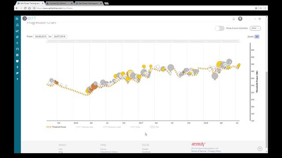The height and width of the screenshot is (158, 282).
Task: Click the flag sidebar icon
Action: click(x=17, y=73)
